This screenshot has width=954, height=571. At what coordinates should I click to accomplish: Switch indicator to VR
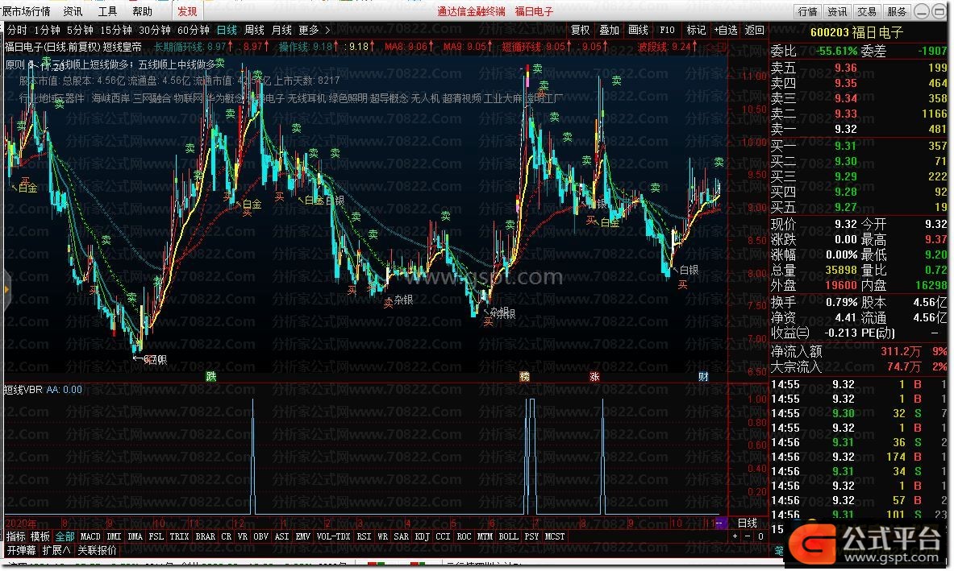[242, 536]
